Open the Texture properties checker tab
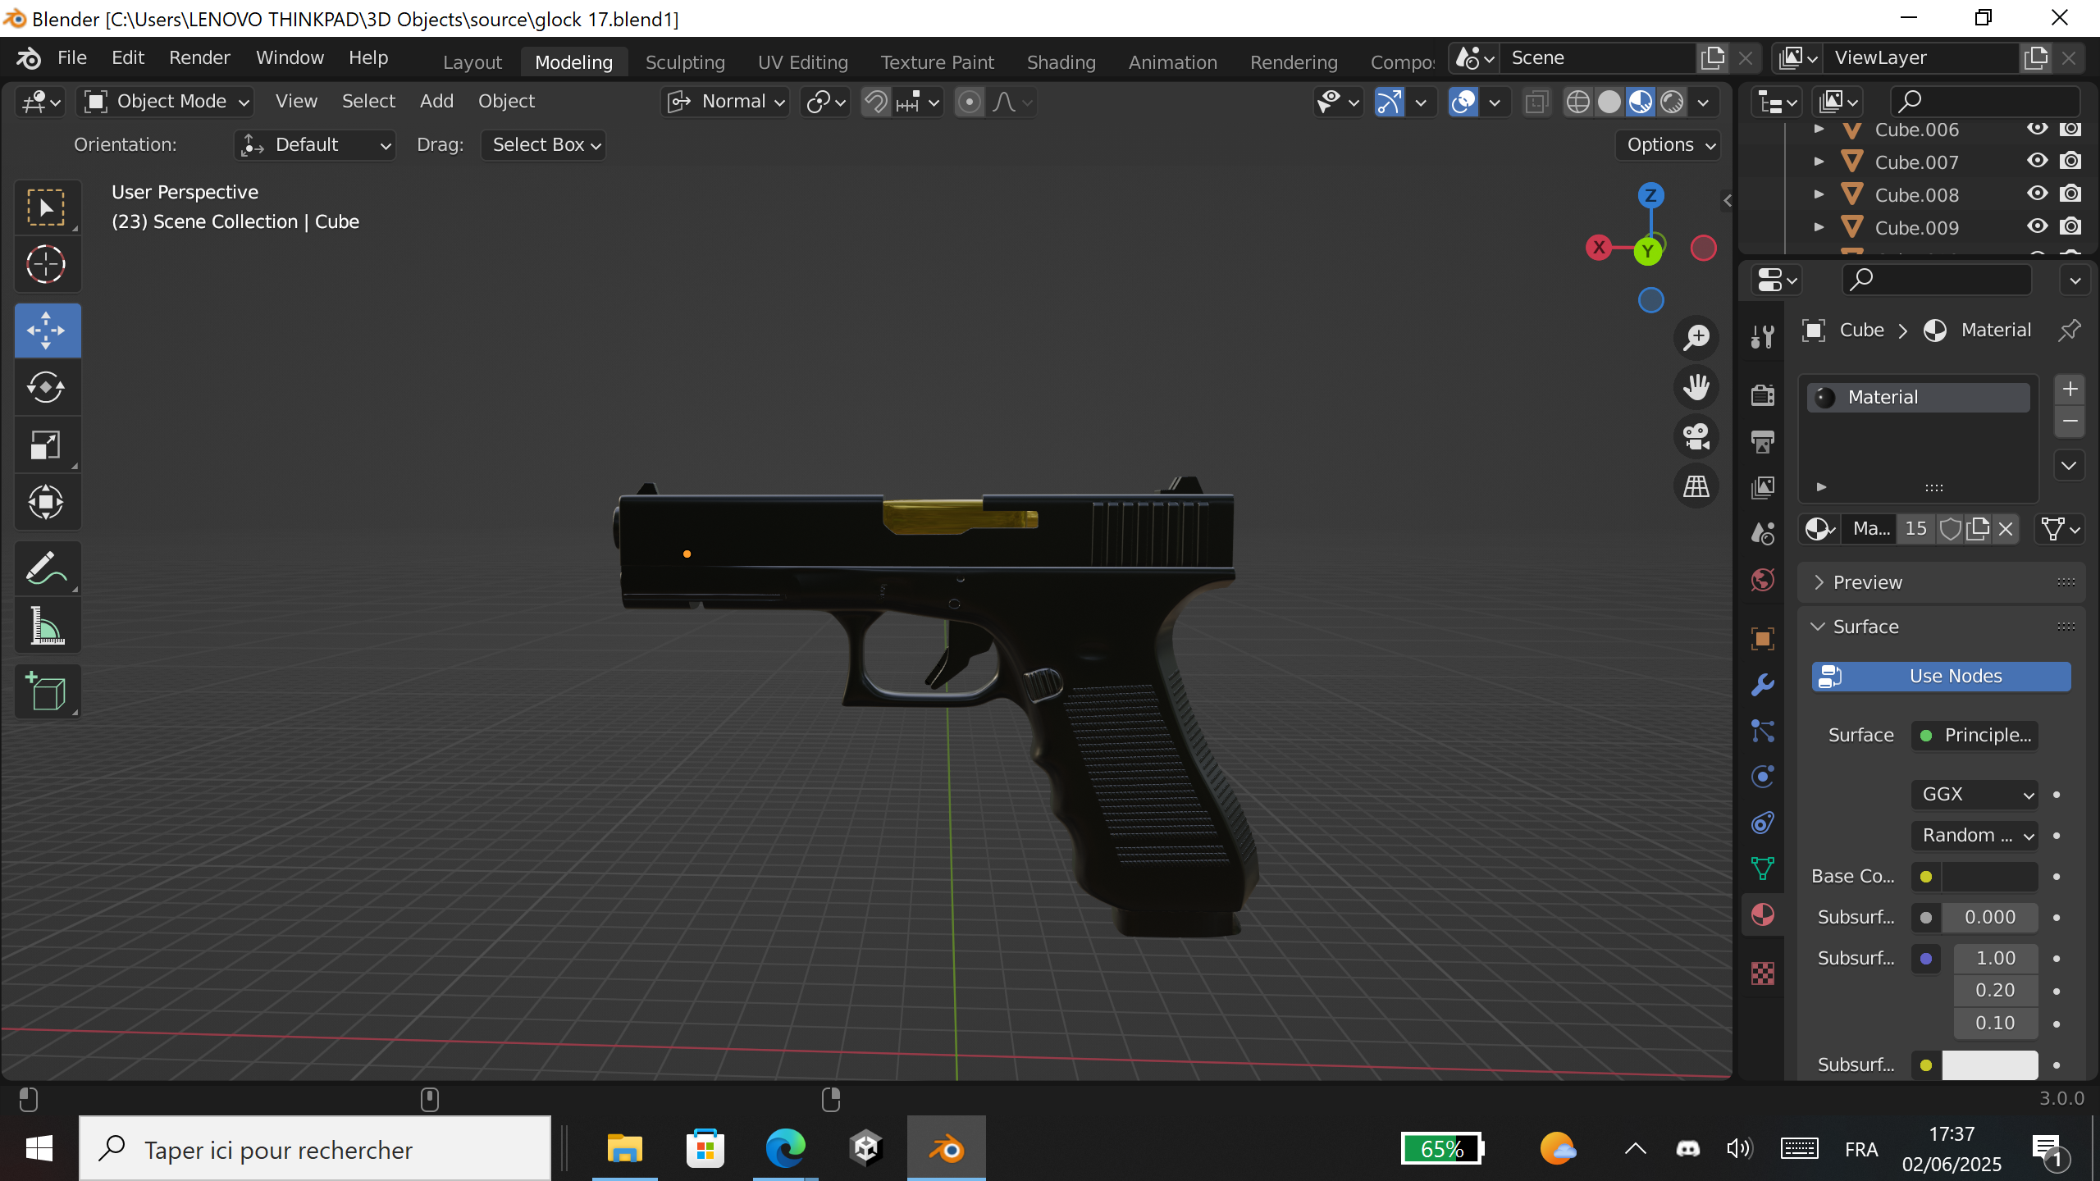This screenshot has height=1181, width=2100. [1762, 973]
